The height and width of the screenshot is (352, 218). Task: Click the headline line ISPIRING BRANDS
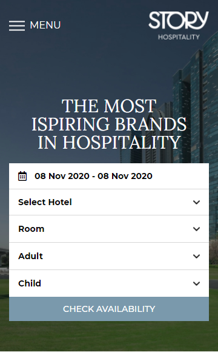point(109,124)
